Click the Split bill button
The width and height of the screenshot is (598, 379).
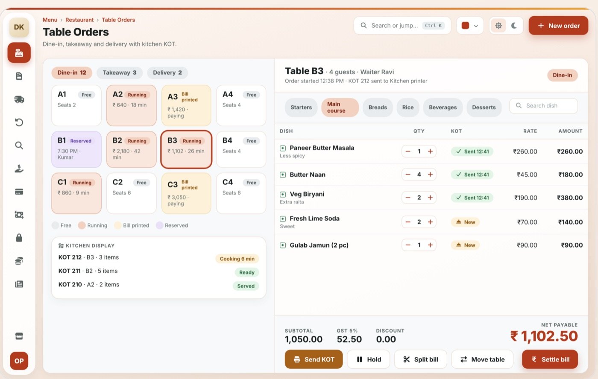click(420, 359)
